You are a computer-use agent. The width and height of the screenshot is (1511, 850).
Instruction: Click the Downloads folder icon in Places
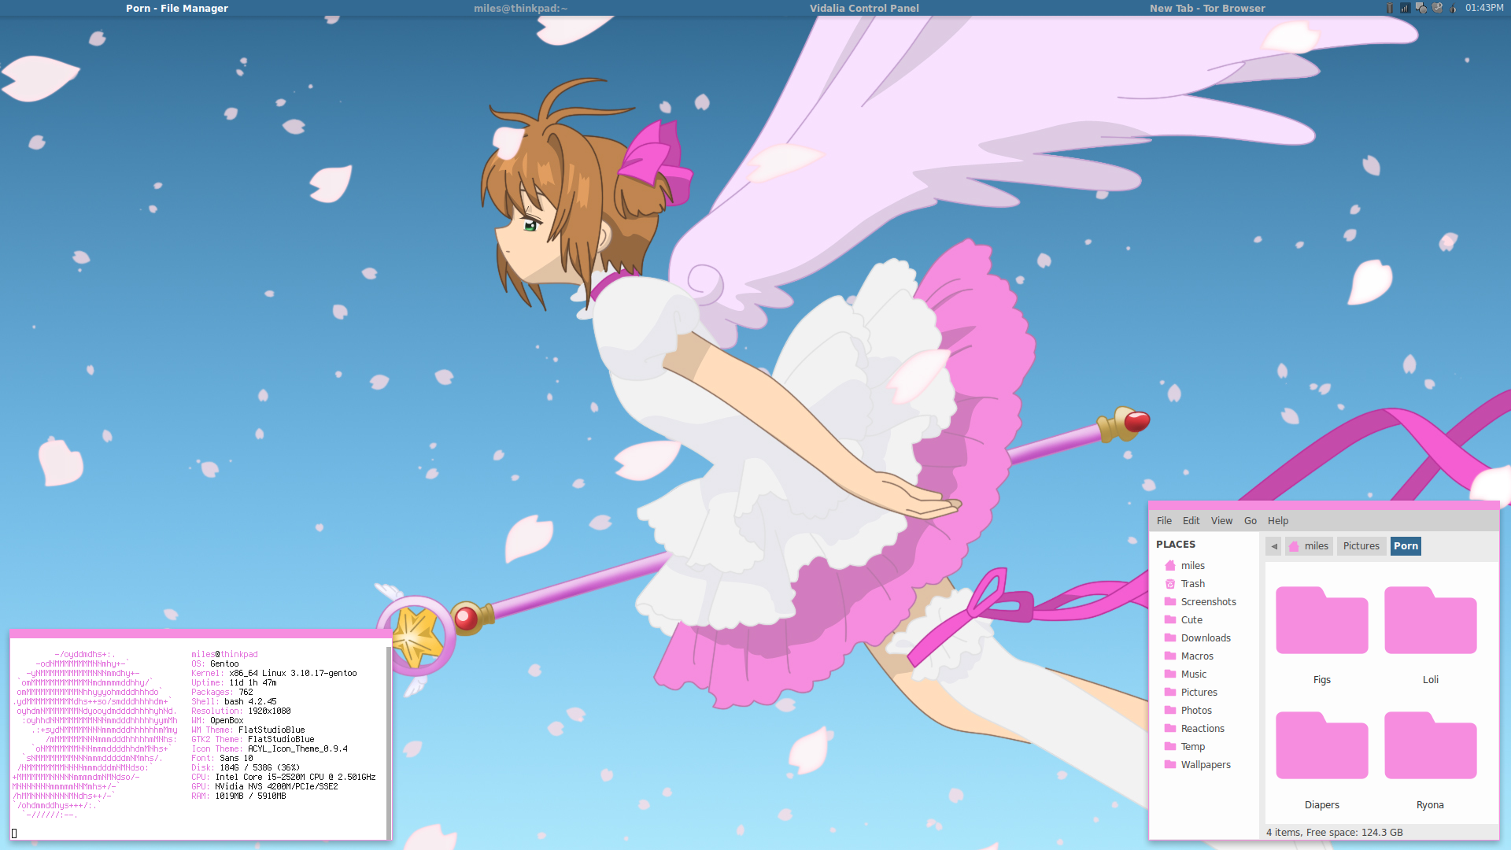coord(1170,638)
